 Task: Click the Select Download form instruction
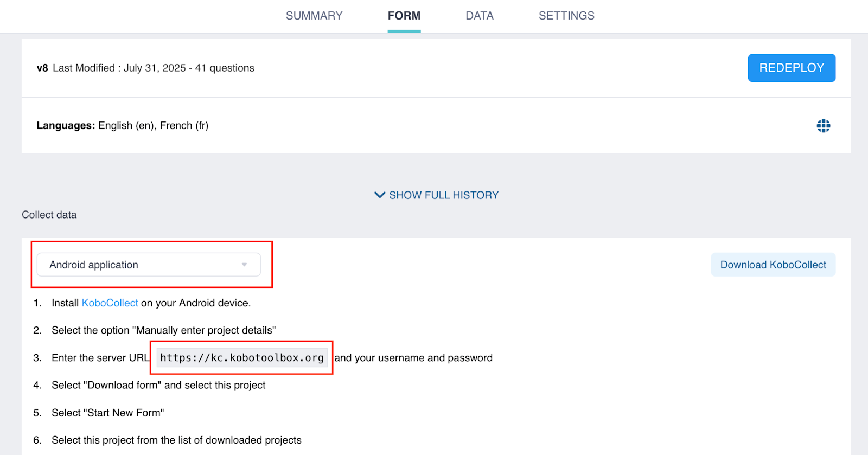tap(158, 385)
